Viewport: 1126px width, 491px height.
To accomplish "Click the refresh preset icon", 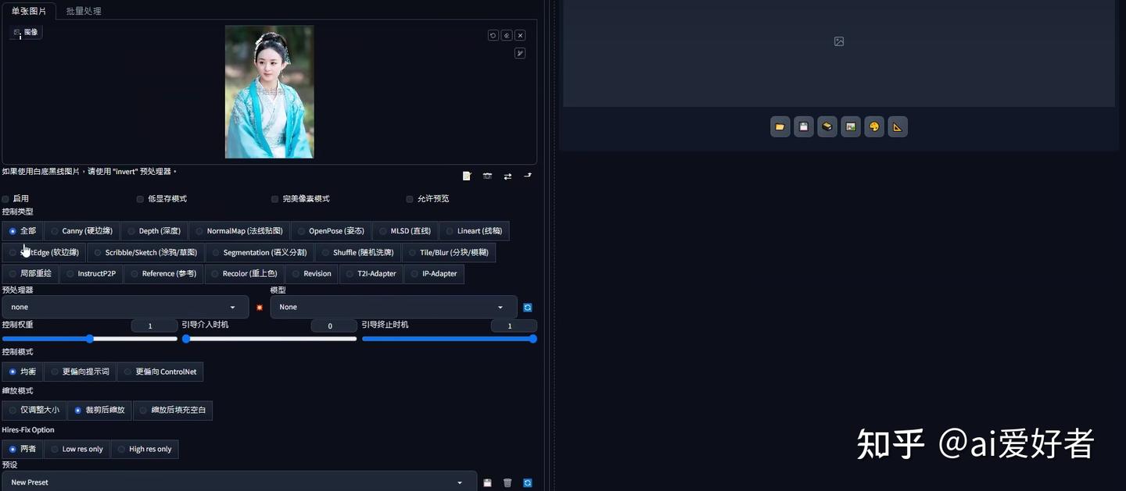I will coord(528,483).
